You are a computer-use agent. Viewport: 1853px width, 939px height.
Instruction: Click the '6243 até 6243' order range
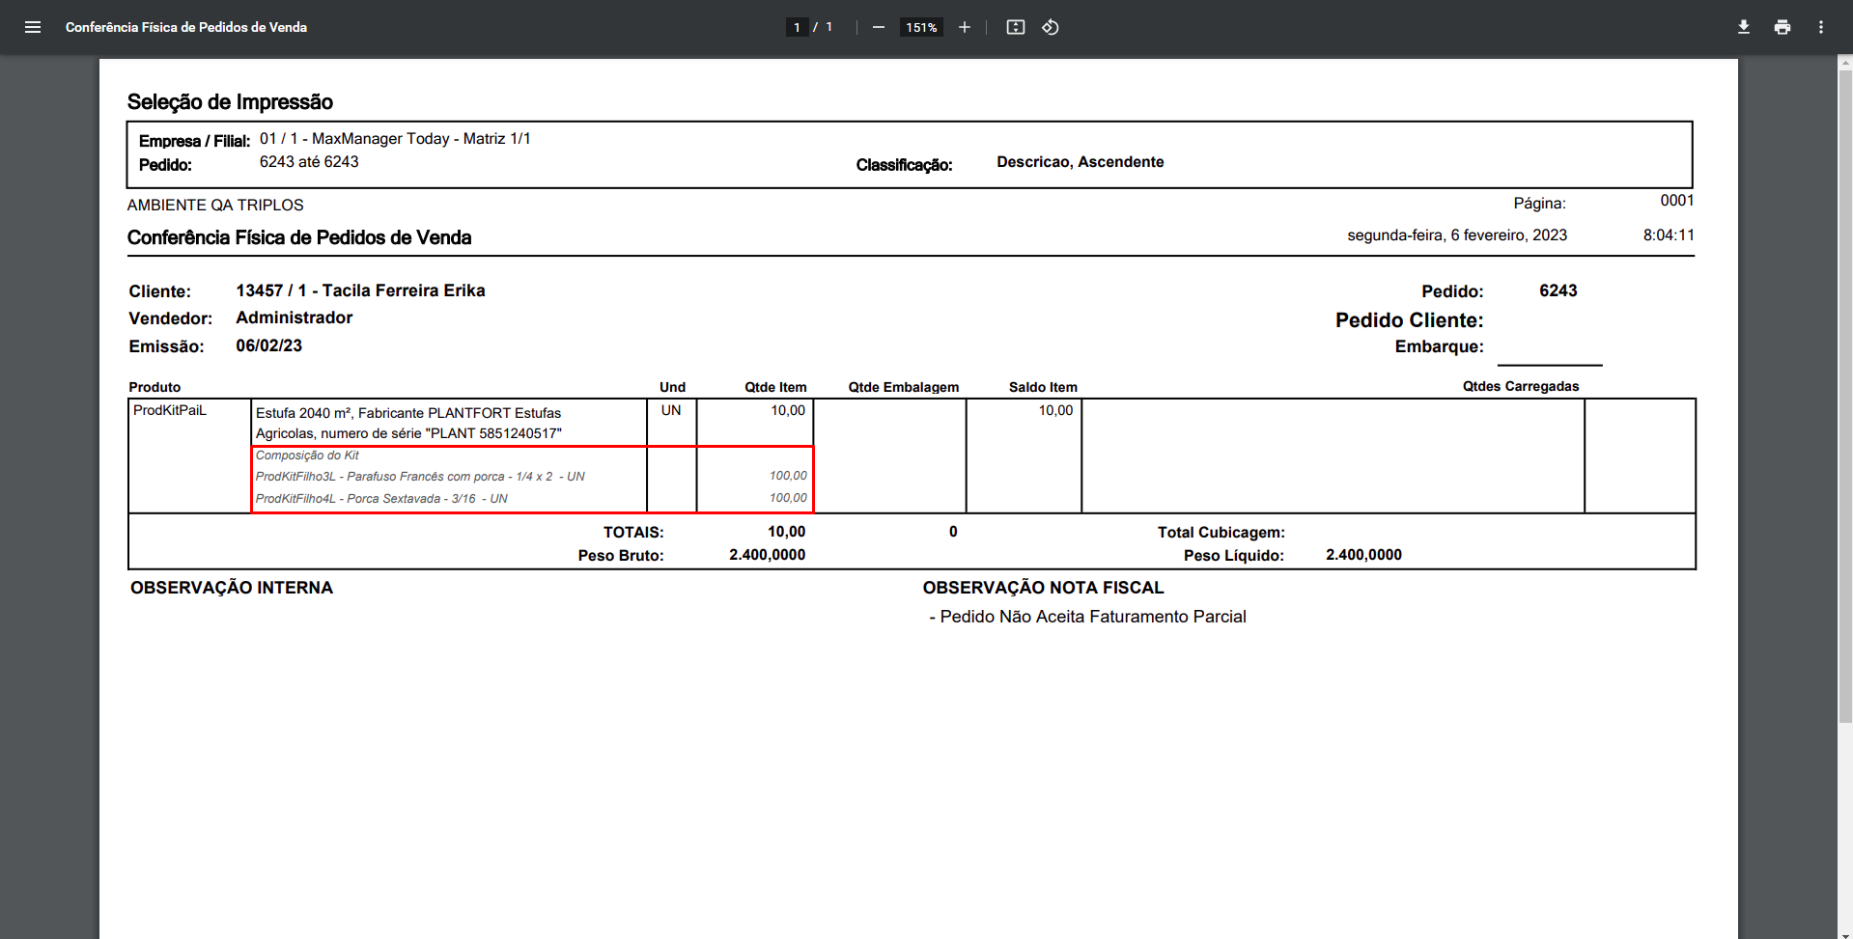(309, 162)
